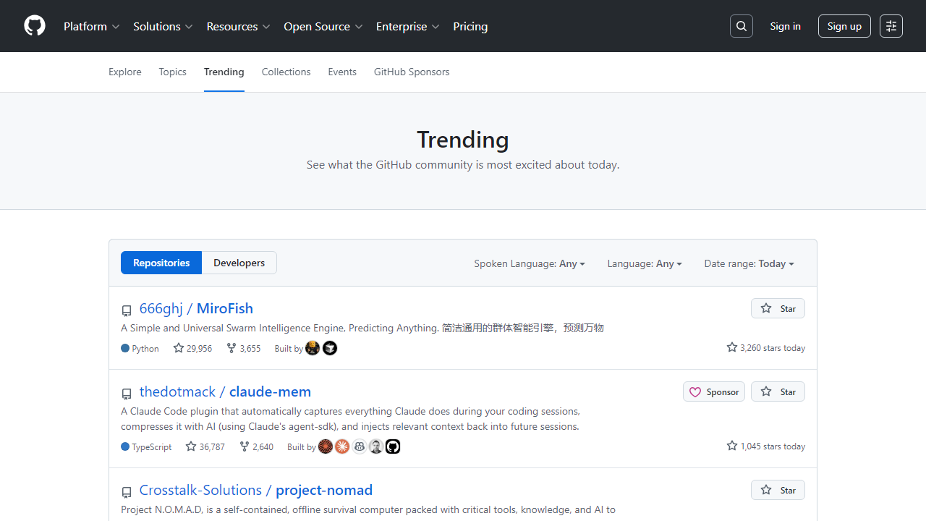Open claude-mem stargazers count 36,787
Viewport: 926px width, 521px height.
pos(205,446)
